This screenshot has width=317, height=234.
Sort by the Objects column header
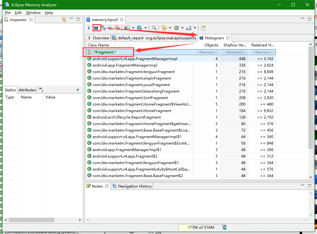[206, 45]
